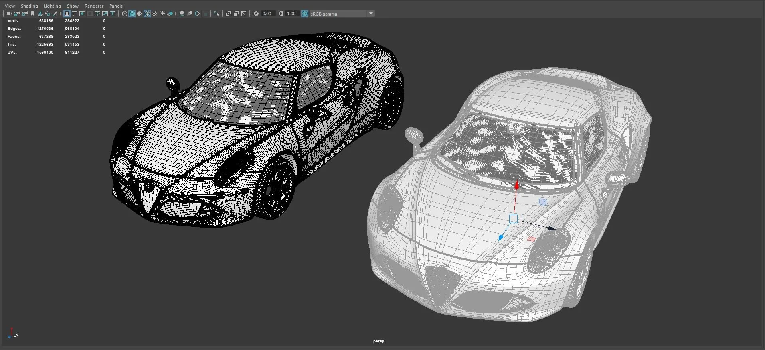
Task: Click the Isolate Select icon
Action: 217,14
